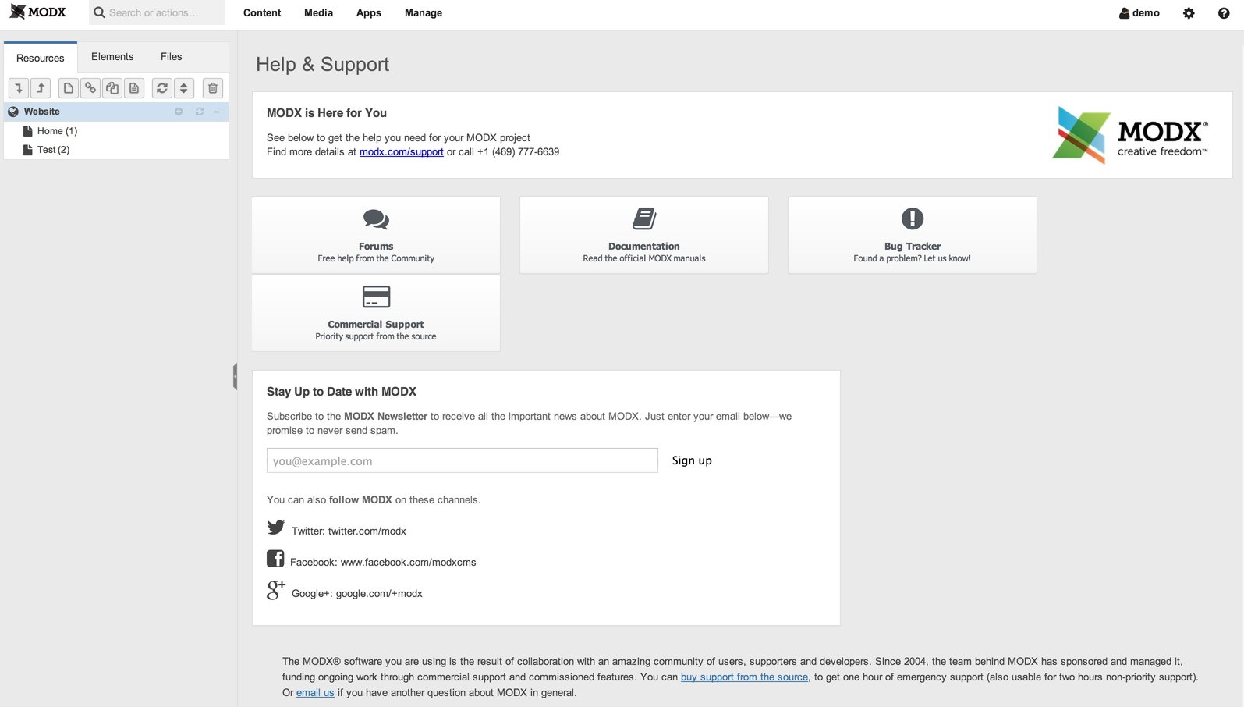Open the help question mark icon
Image resolution: width=1244 pixels, height=707 pixels.
click(x=1224, y=13)
